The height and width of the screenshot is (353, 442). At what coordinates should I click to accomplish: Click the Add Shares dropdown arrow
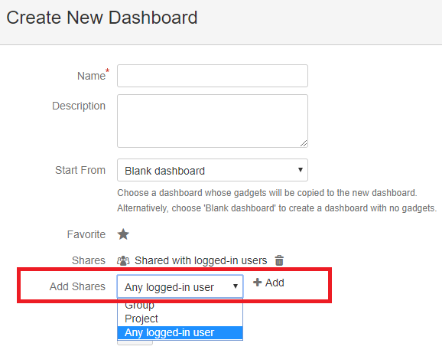pos(236,286)
